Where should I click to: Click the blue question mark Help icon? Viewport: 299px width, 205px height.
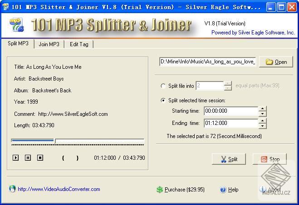pos(223,190)
